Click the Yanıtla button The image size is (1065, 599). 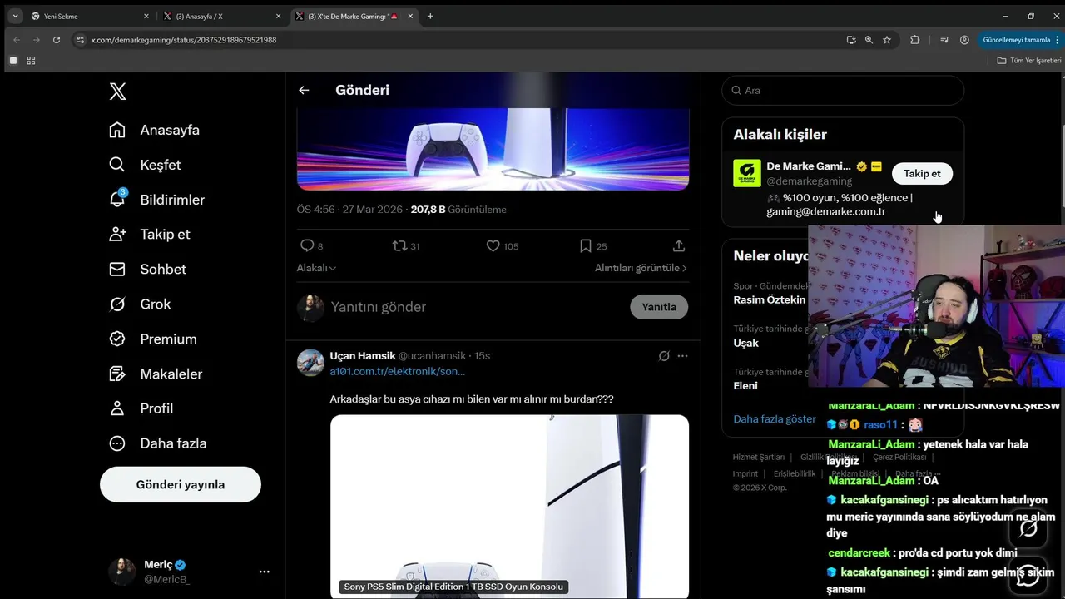pos(659,307)
